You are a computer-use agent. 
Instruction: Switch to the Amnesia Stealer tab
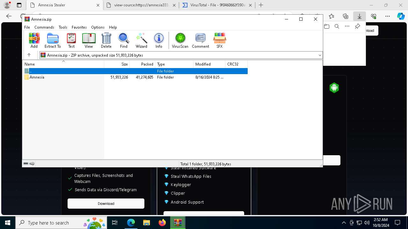[64, 5]
